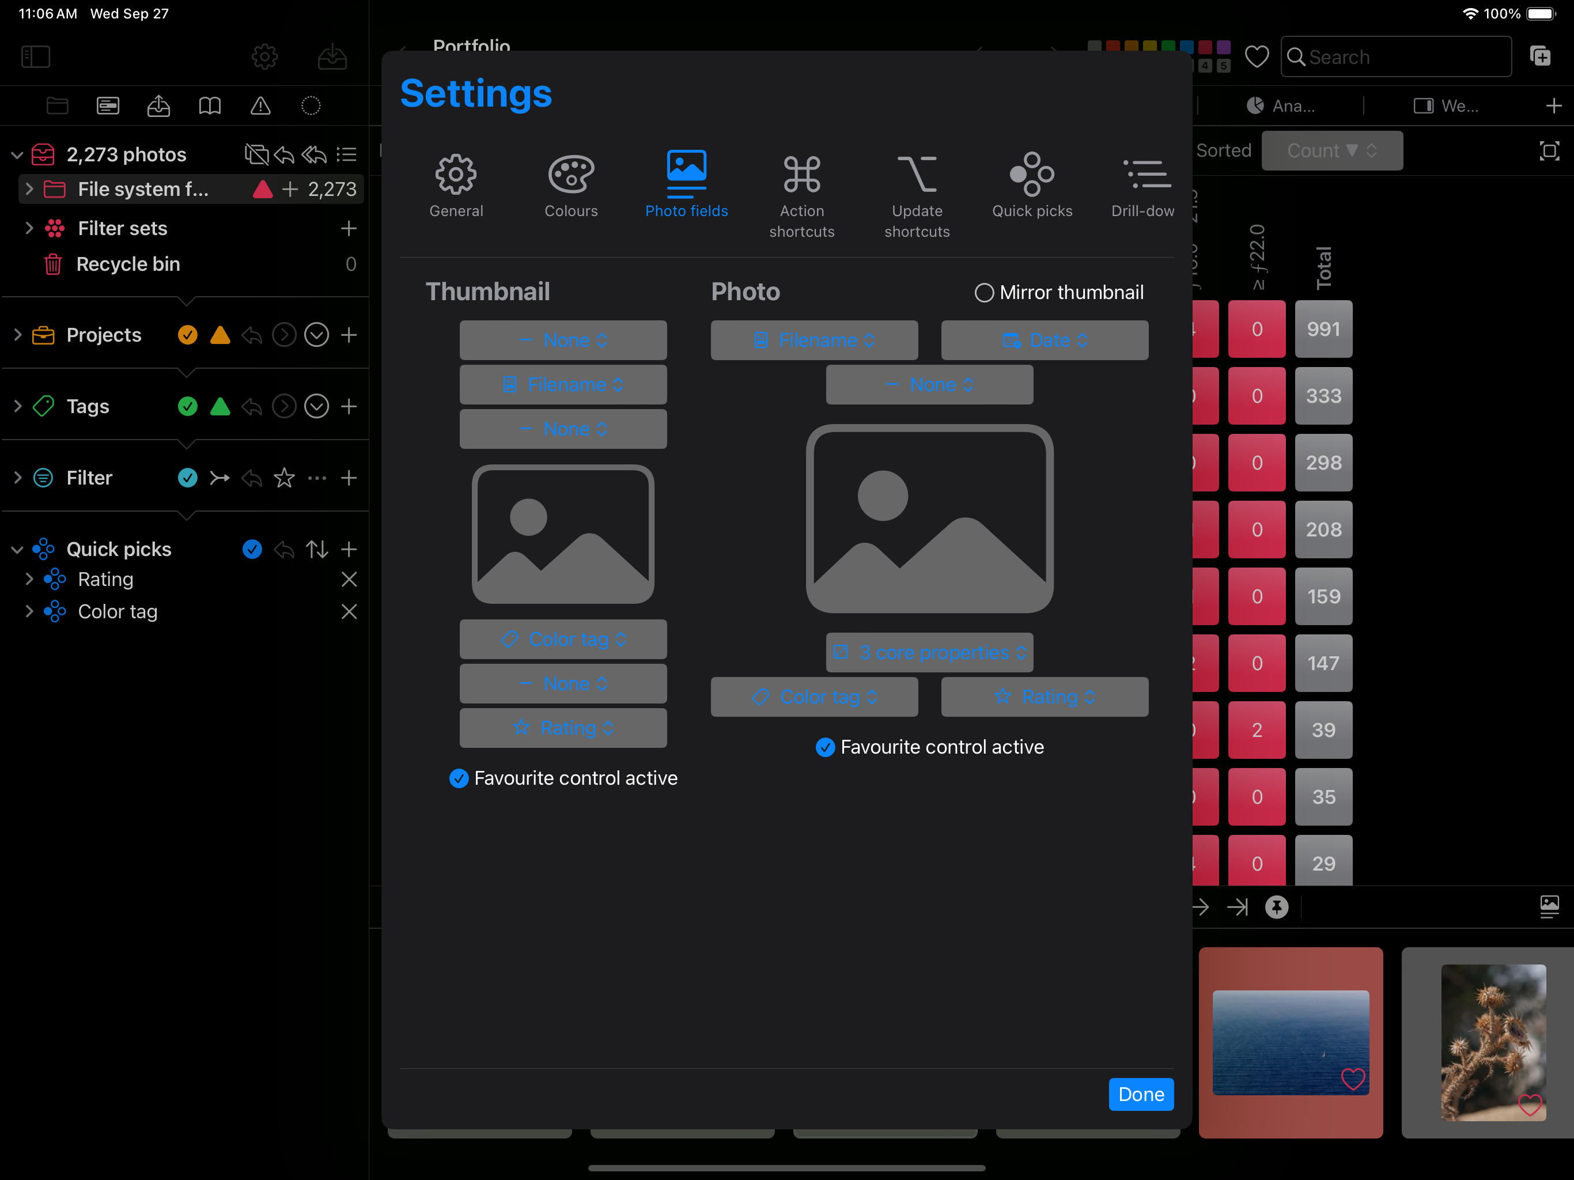Click the sort arrows in Quick picks row
The image size is (1574, 1180).
tap(317, 549)
